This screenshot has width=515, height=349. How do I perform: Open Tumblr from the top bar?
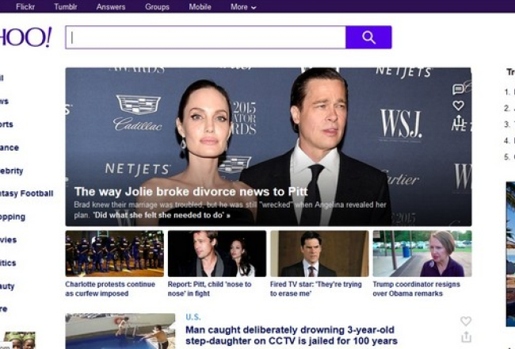(65, 7)
